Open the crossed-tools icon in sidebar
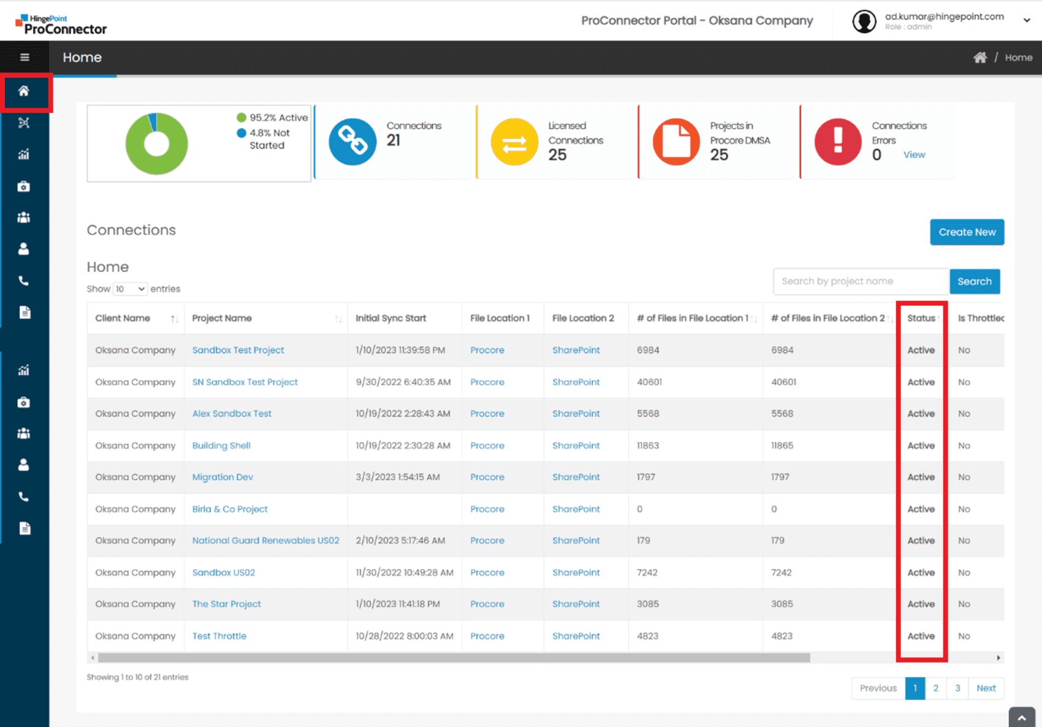Image resolution: width=1042 pixels, height=727 pixels. [x=24, y=123]
